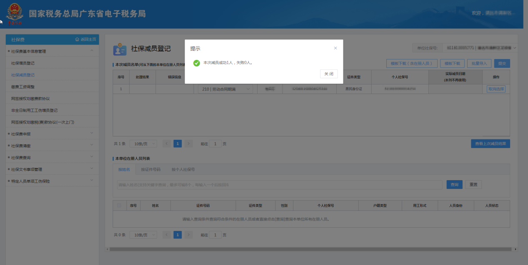Switch to 按证件号码 search tab
Image resolution: width=528 pixels, height=265 pixels.
[150, 169]
